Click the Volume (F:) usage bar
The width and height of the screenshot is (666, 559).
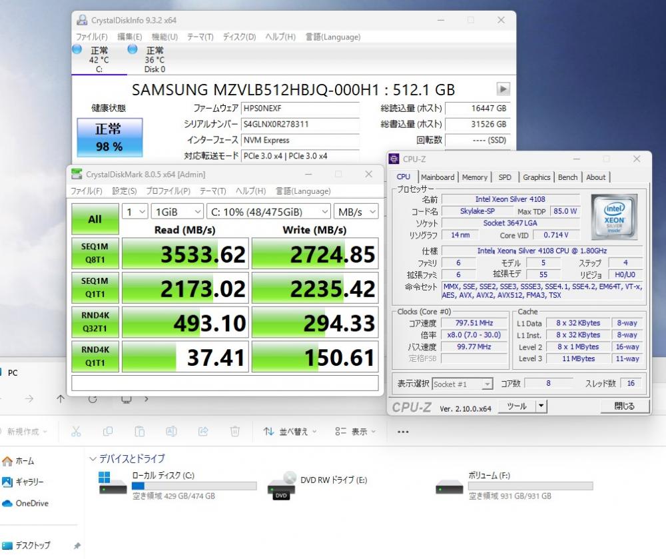click(x=531, y=486)
